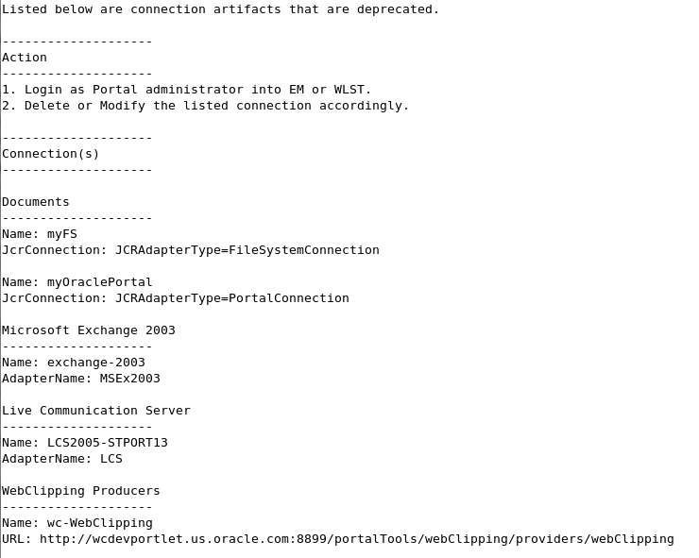This screenshot has width=699, height=558.
Task: Click the 'Name: wc-WebClipping' line
Action: [x=77, y=523]
